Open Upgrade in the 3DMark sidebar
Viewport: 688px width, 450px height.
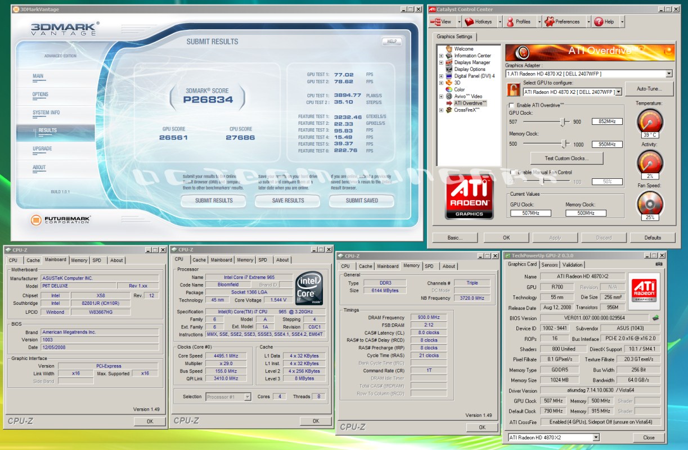(x=42, y=148)
